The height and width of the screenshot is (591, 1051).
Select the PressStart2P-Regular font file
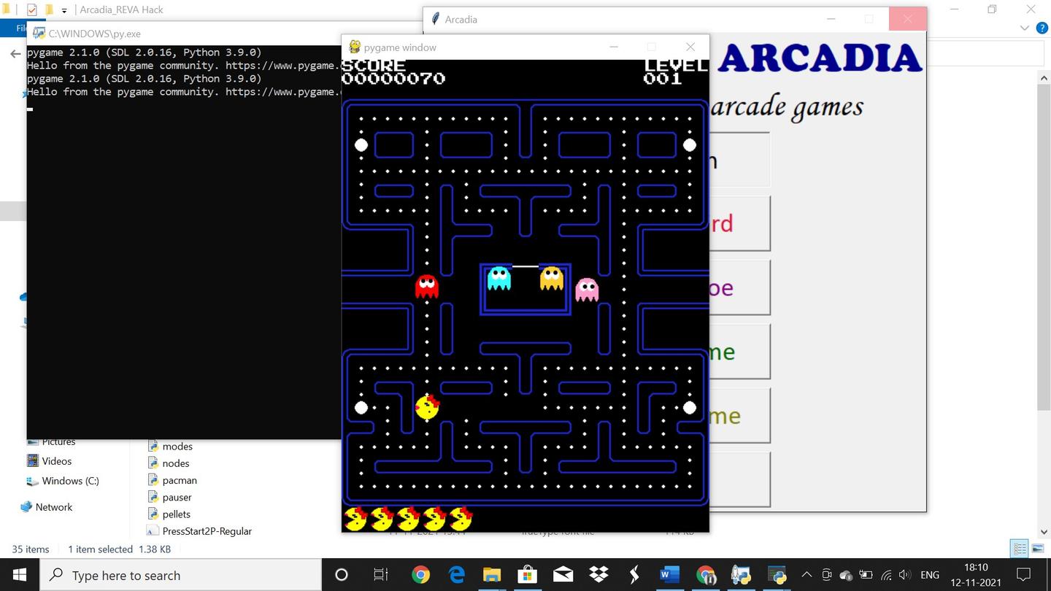pyautogui.click(x=207, y=531)
